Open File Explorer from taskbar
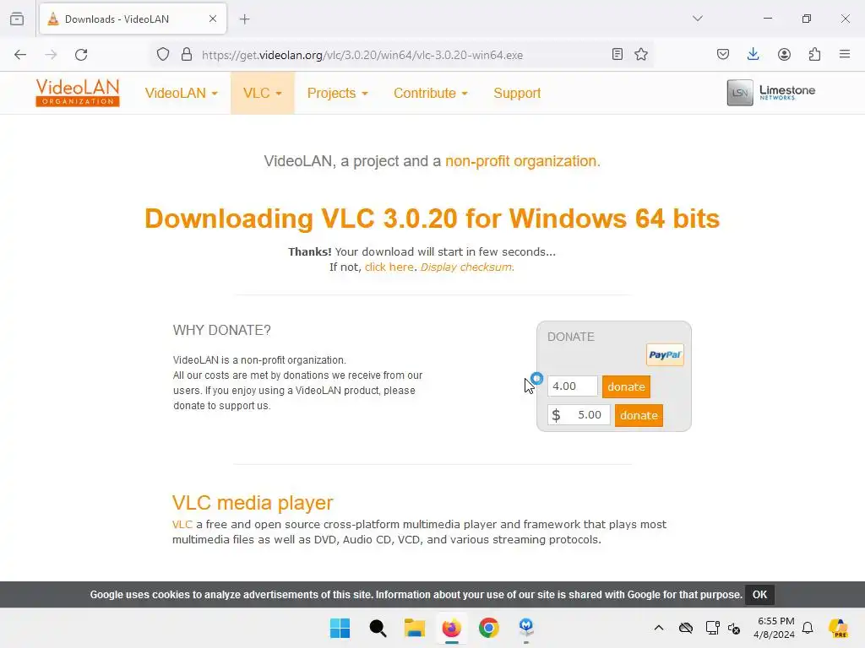 [x=414, y=628]
